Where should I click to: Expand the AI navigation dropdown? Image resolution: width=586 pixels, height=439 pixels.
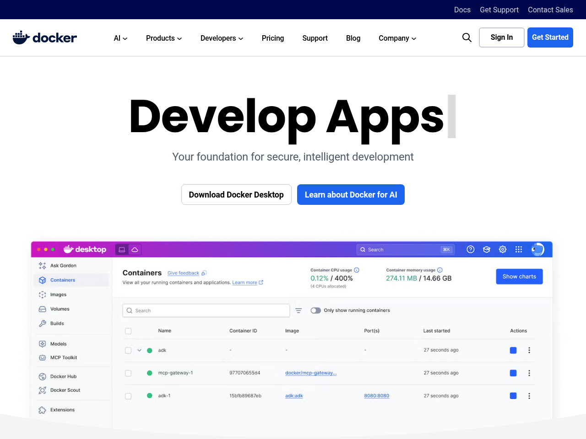click(x=120, y=38)
